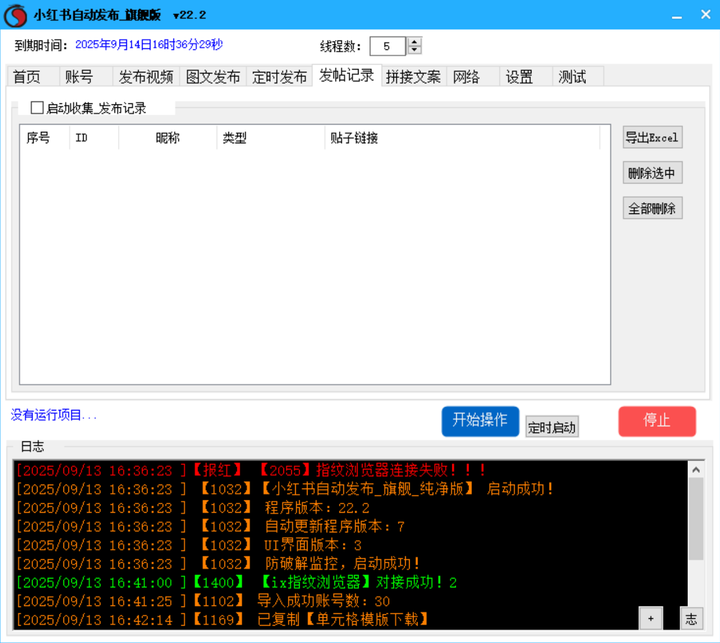This screenshot has width=720, height=643.
Task: Click the "+" icon below the log
Action: tap(651, 618)
